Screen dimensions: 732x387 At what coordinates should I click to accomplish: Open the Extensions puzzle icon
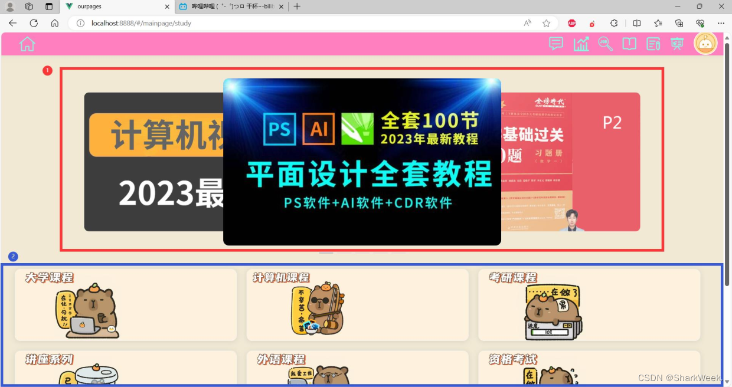(x=614, y=23)
